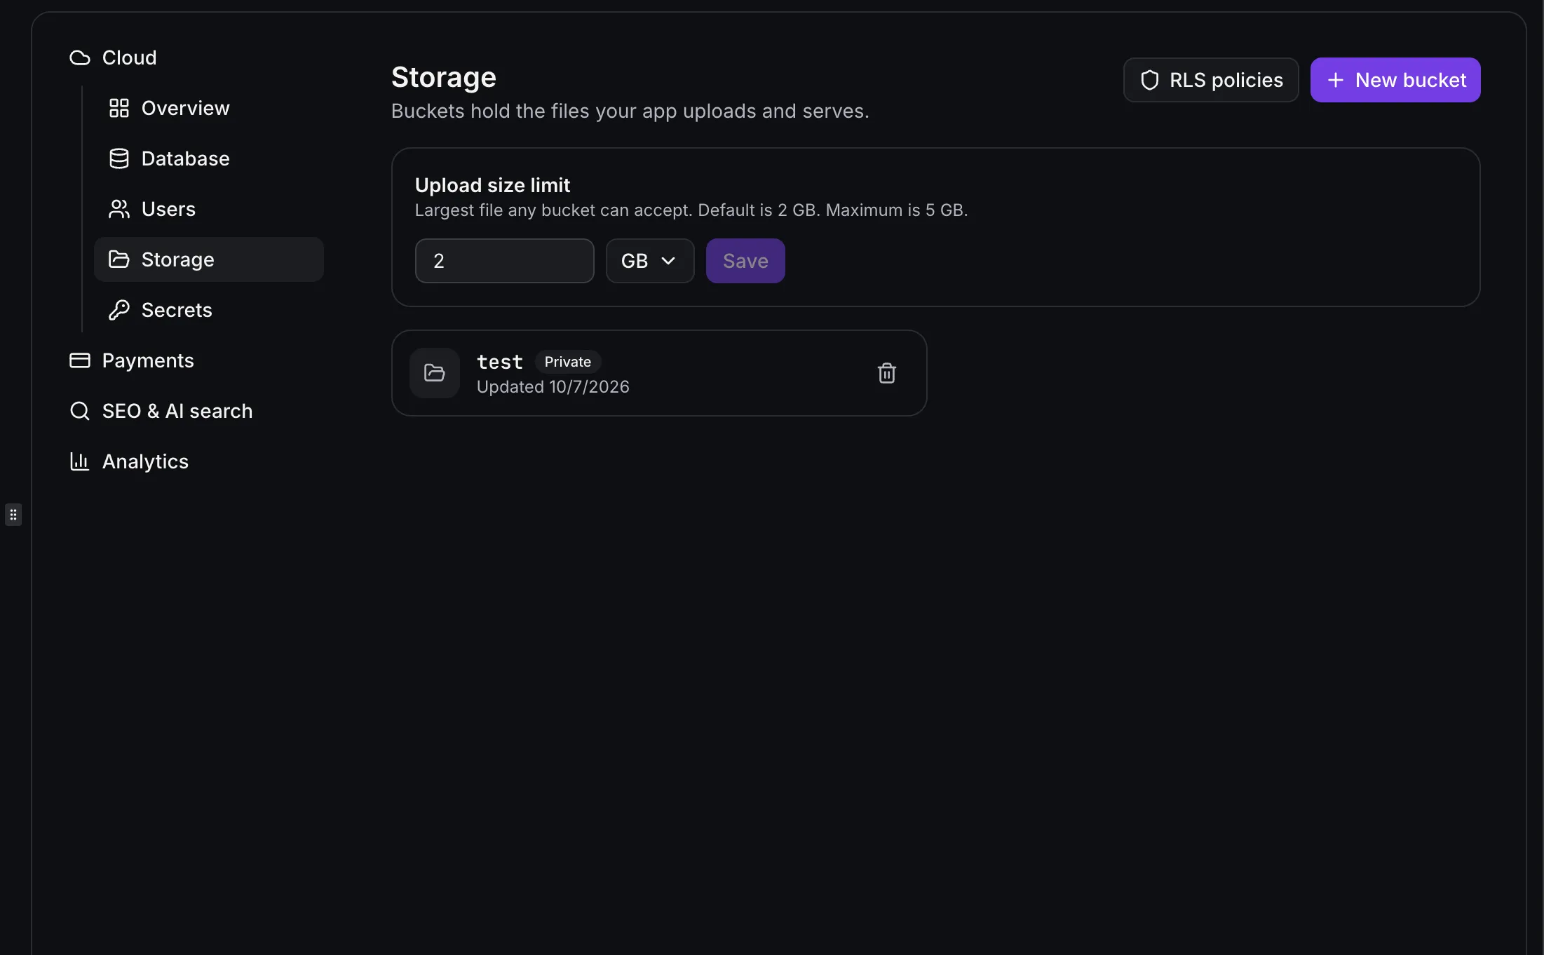Click the sidebar drag handle grip
Viewport: 1544px width, 955px height.
pyautogui.click(x=13, y=515)
